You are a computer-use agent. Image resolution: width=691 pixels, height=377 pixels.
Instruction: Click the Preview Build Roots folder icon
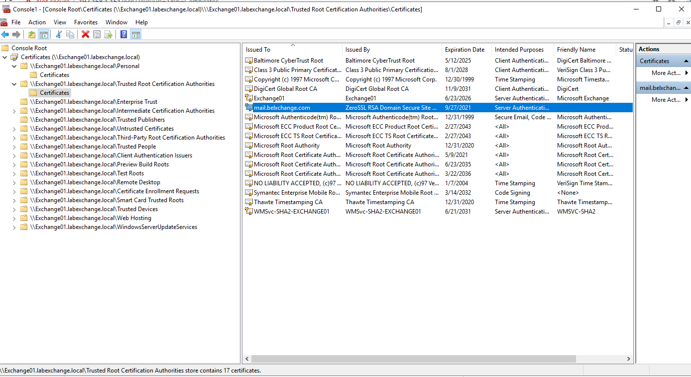[24, 164]
